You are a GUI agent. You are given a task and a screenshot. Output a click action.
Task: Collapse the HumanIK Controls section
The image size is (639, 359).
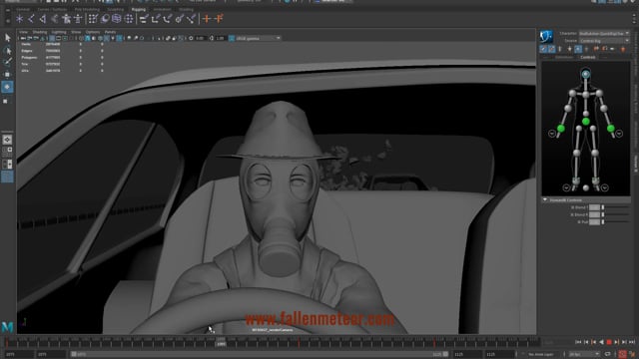point(545,199)
